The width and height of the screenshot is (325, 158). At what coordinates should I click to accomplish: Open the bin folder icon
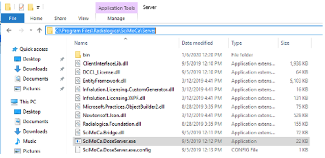[78, 55]
